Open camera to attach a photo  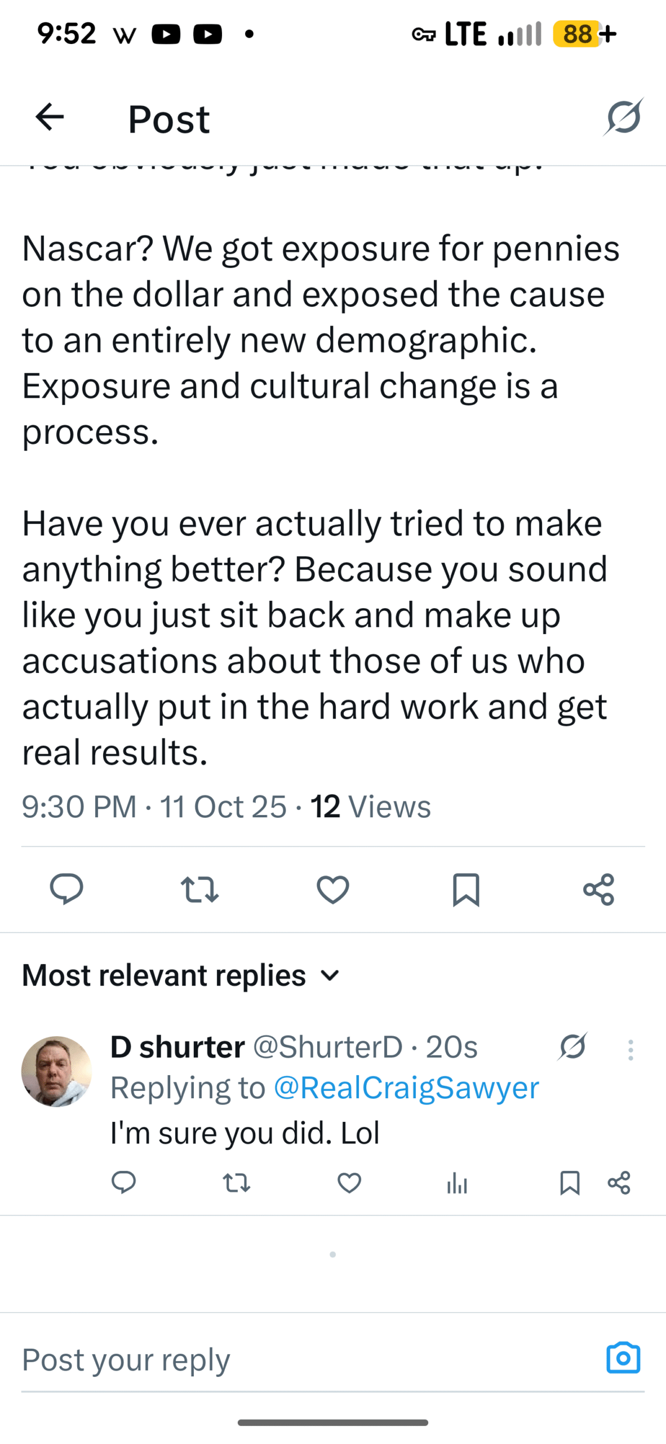coord(623,1358)
